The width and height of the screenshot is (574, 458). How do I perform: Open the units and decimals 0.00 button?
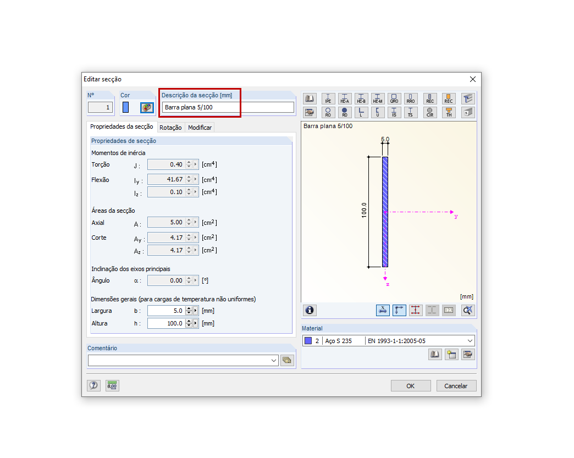[112, 385]
